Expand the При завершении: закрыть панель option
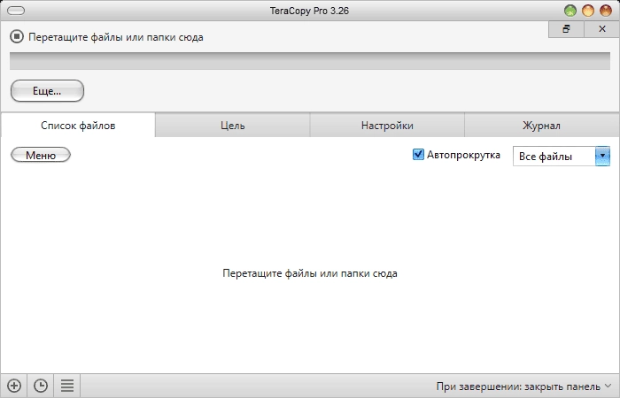The image size is (620, 398). [524, 386]
